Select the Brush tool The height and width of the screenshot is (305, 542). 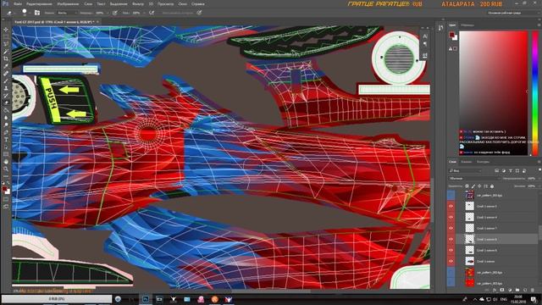click(x=6, y=81)
